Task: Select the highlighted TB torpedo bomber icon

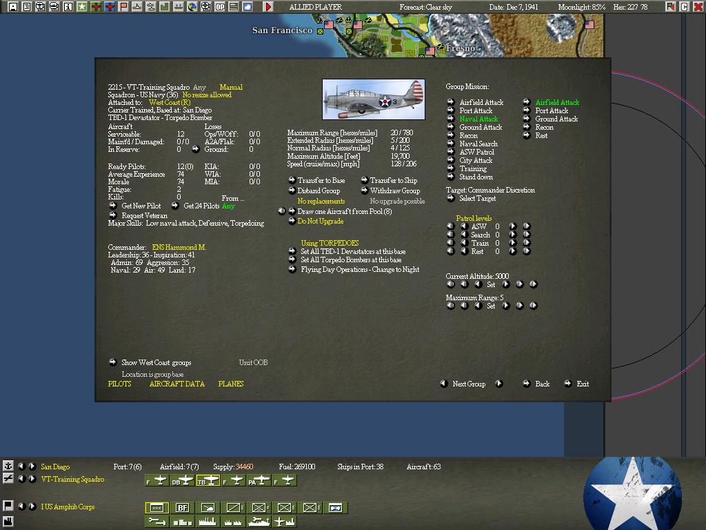Action: (x=208, y=481)
